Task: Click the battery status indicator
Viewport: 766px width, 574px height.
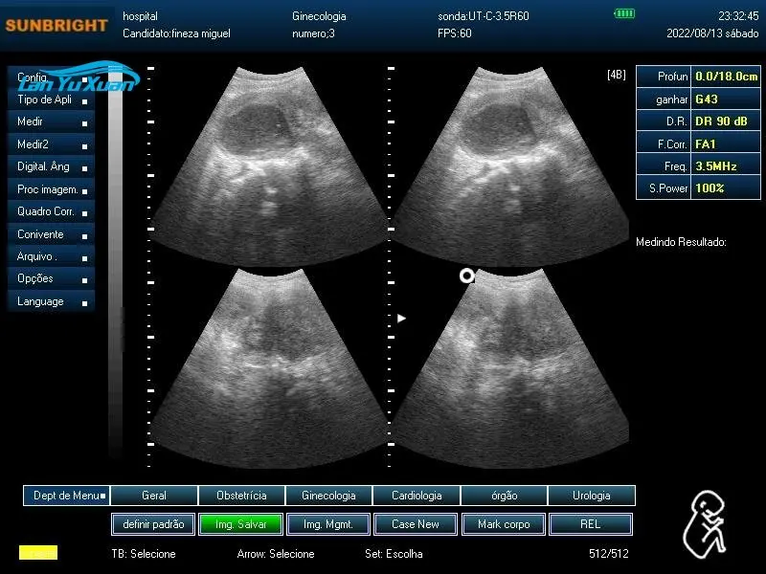Action: 624,13
